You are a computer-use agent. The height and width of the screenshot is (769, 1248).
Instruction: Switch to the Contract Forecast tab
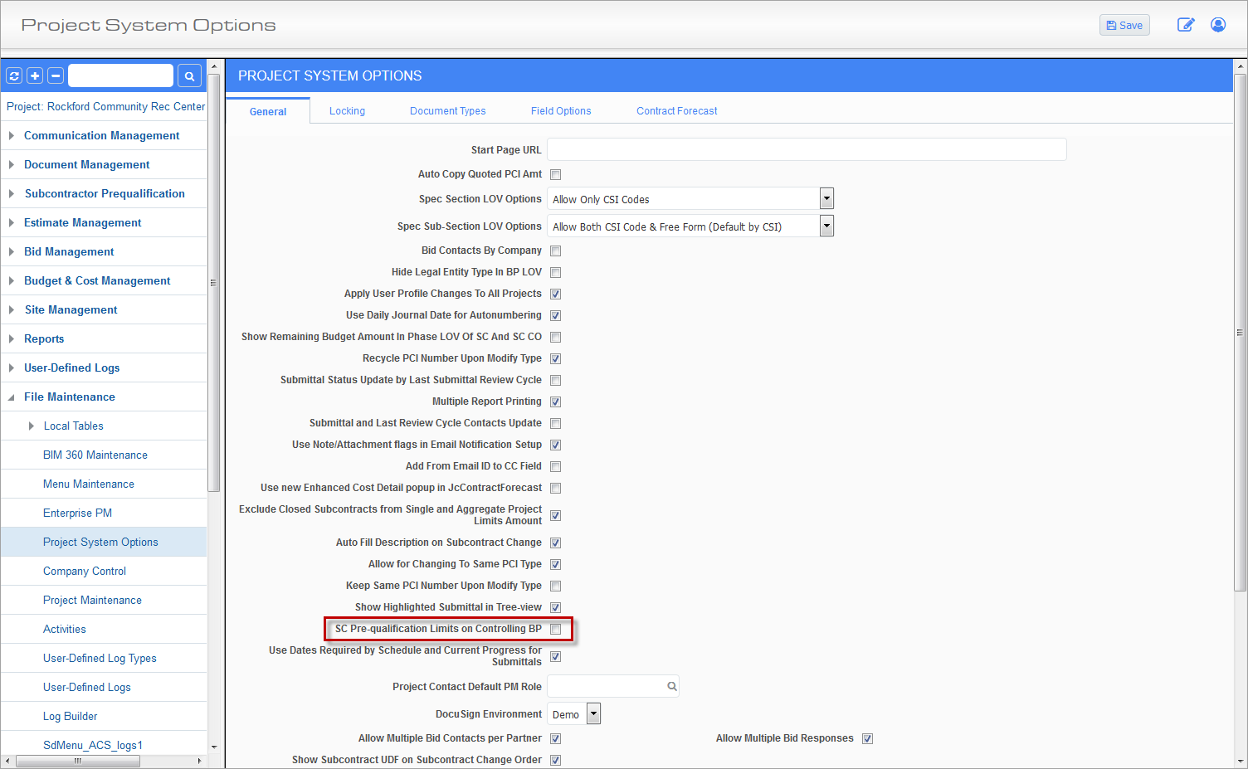click(676, 111)
